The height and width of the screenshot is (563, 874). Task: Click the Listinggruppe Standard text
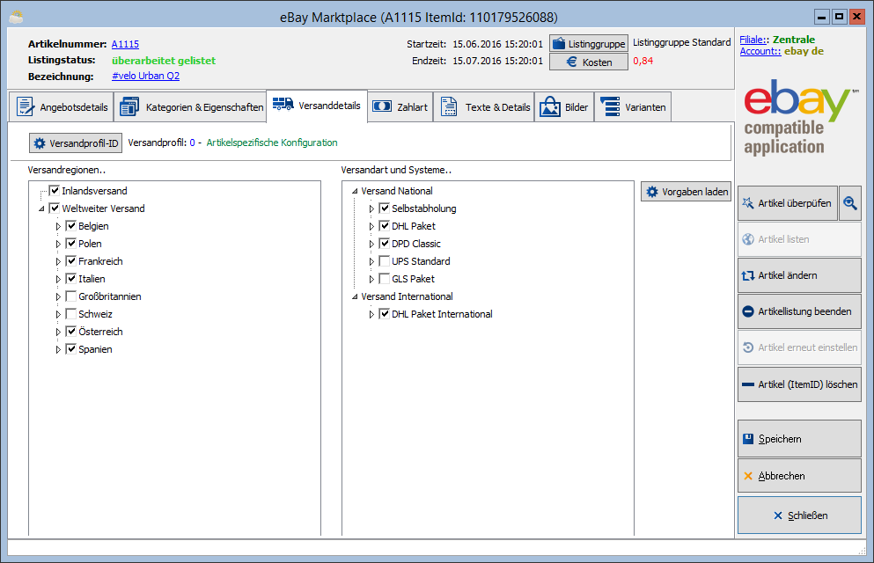pyautogui.click(x=682, y=42)
